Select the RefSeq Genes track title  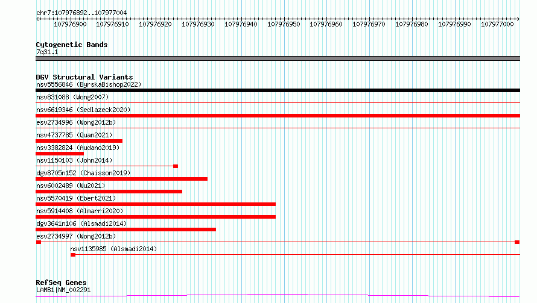61,283
